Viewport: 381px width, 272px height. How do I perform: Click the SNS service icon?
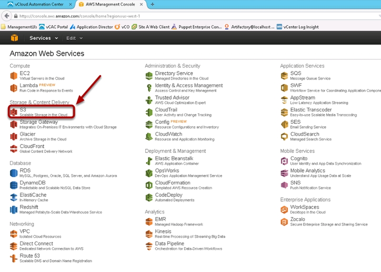pos(284,185)
